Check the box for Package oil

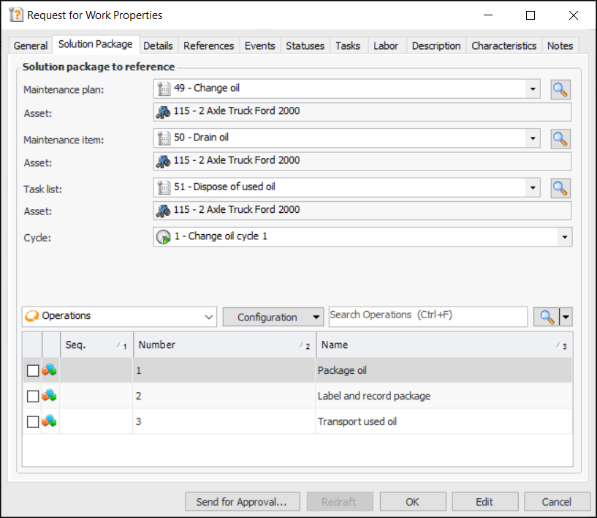coord(33,370)
